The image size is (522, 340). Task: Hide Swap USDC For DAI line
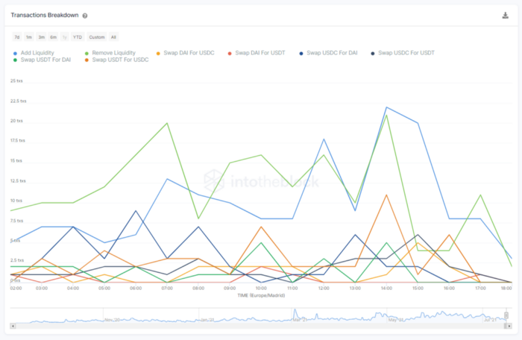click(330, 53)
